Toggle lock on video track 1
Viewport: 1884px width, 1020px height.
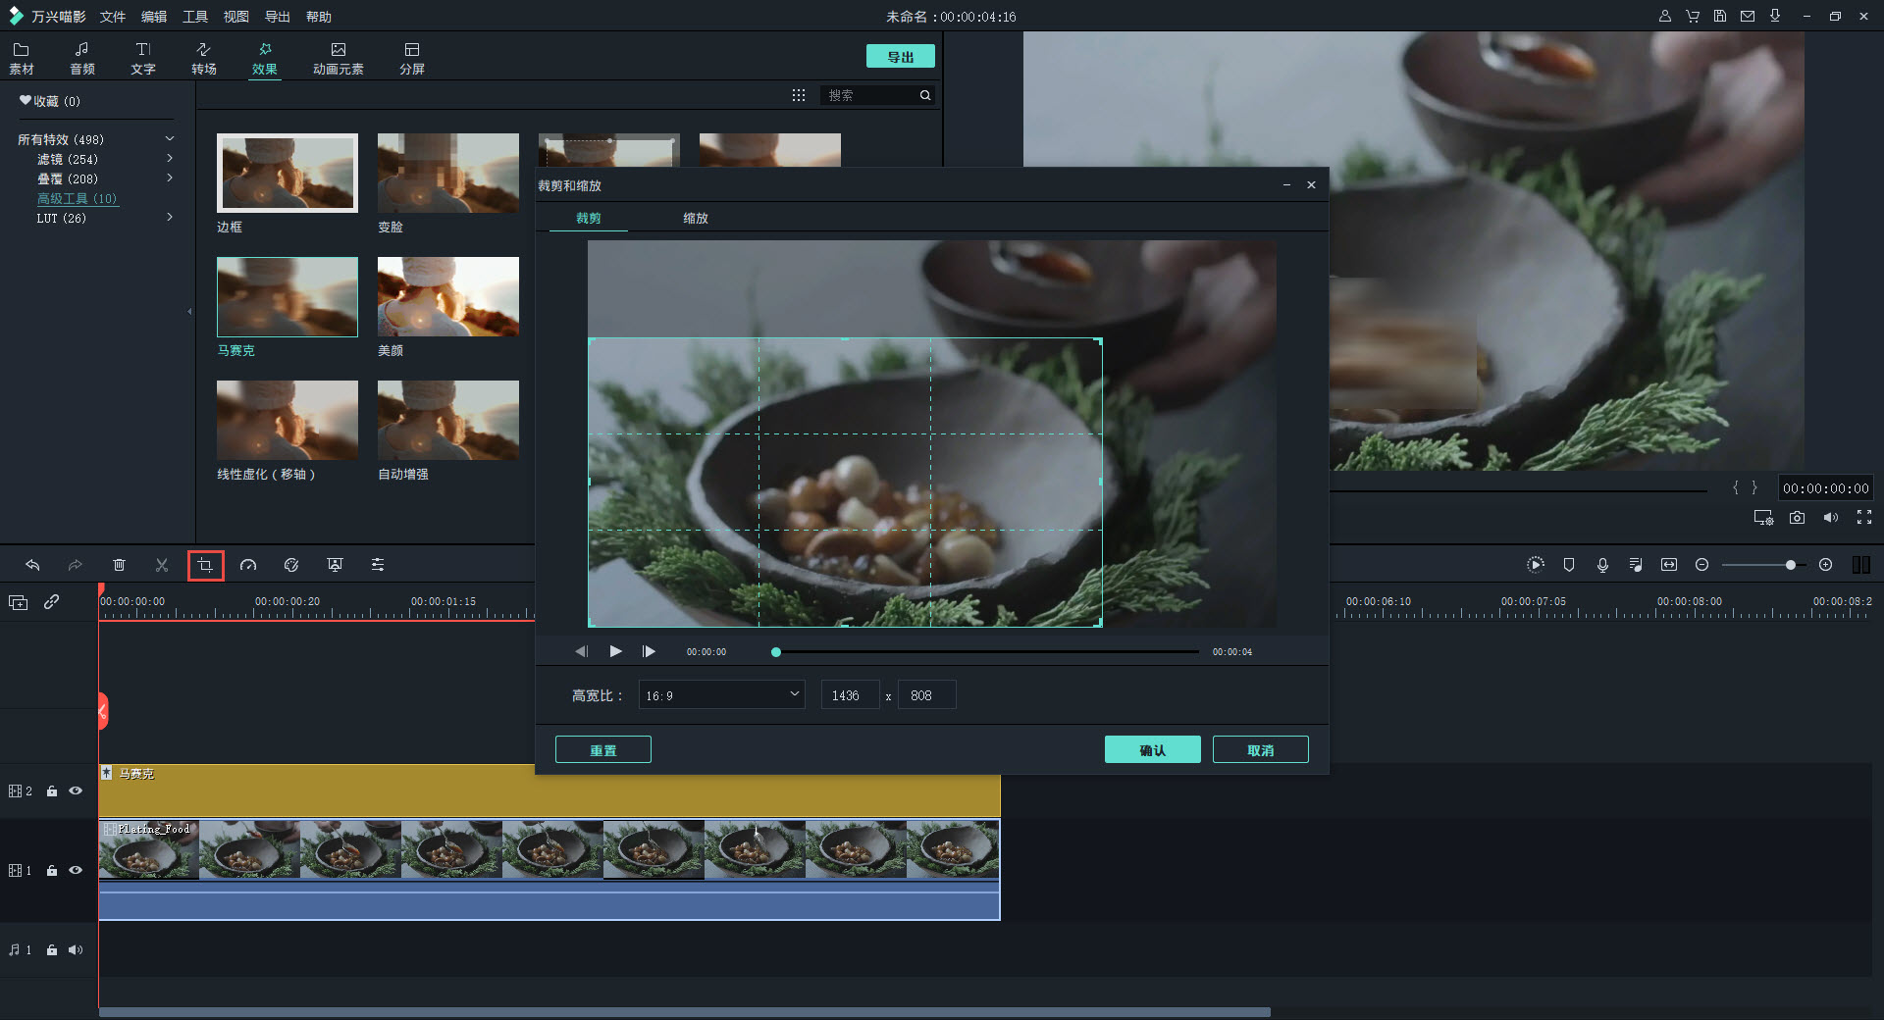52,870
